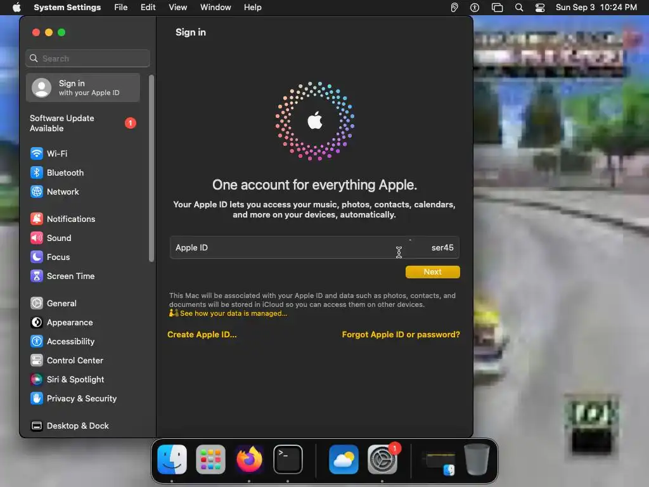This screenshot has height=487, width=649.
Task: Open the View menu
Action: [x=178, y=8]
